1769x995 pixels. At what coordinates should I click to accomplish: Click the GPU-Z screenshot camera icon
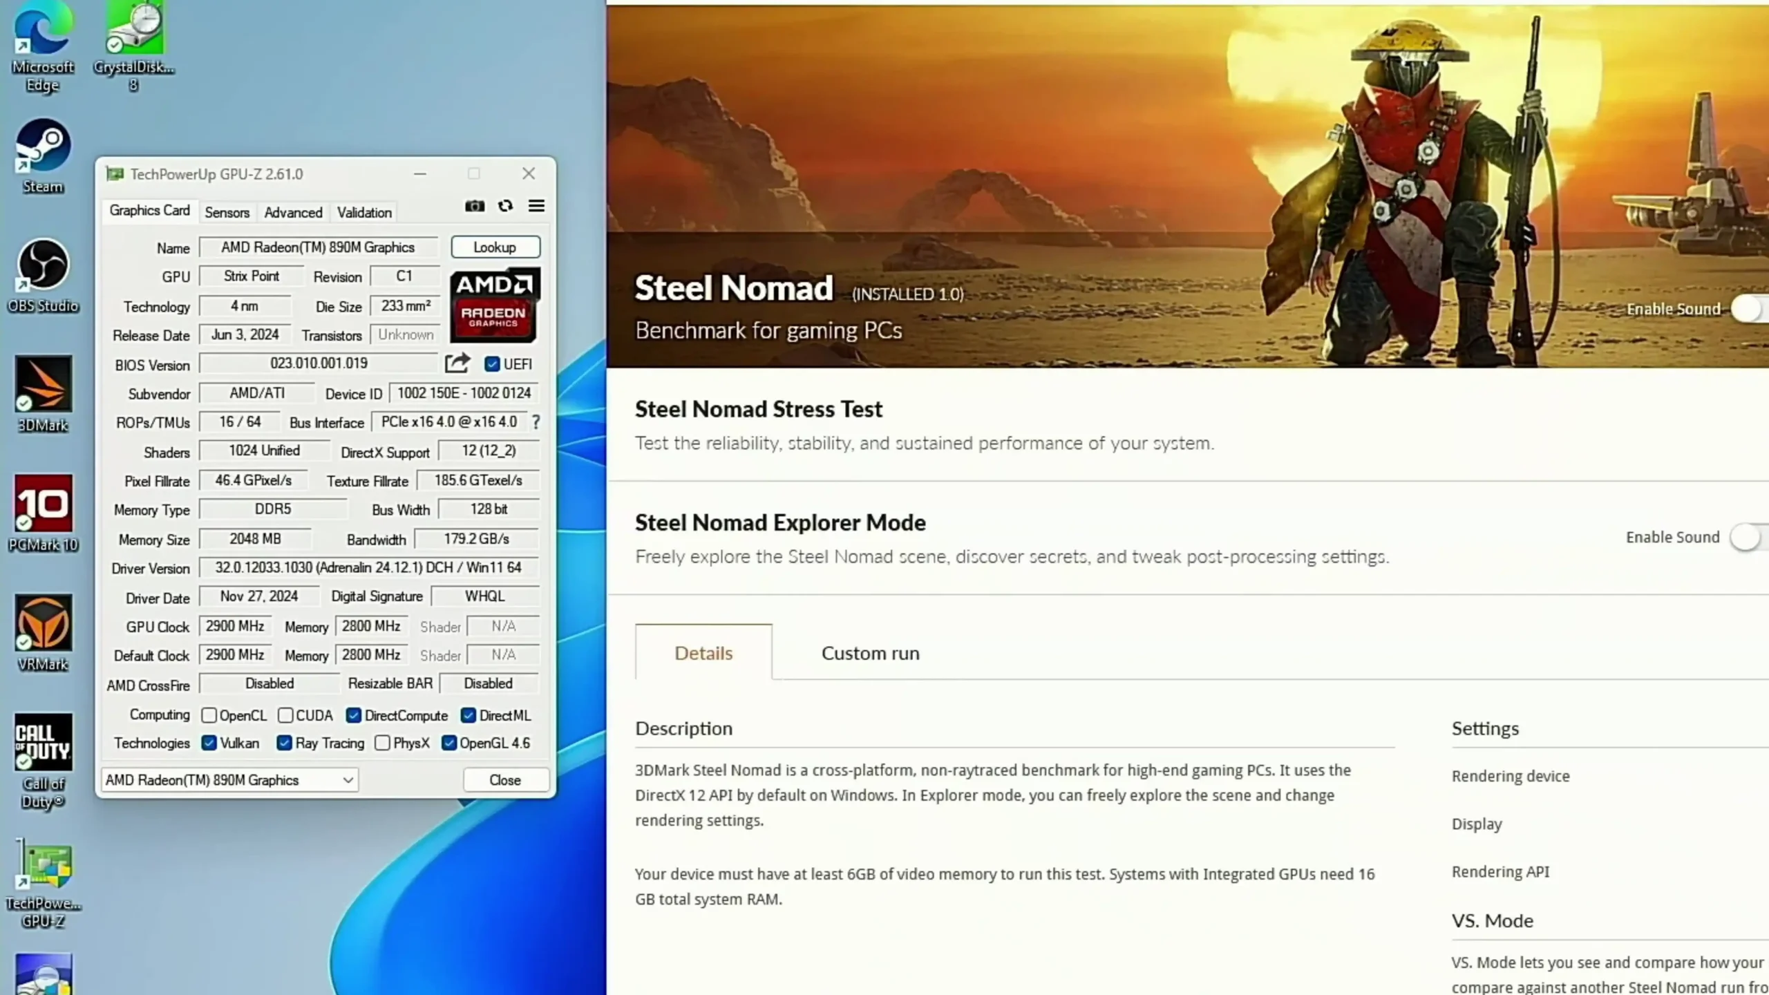[474, 206]
